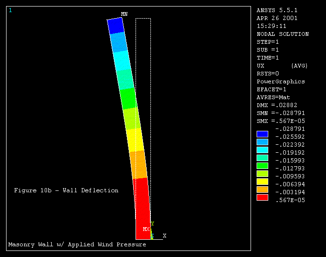The image size is (326, 257).
Task: Click the Masonry Wall w/ Applied Wind Pressure title
Action: 77,244
